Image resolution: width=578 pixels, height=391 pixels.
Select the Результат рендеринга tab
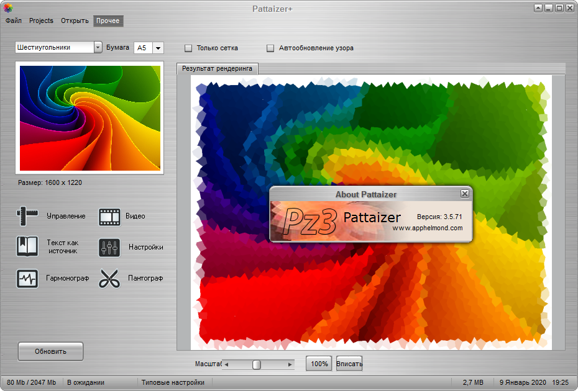(x=217, y=68)
